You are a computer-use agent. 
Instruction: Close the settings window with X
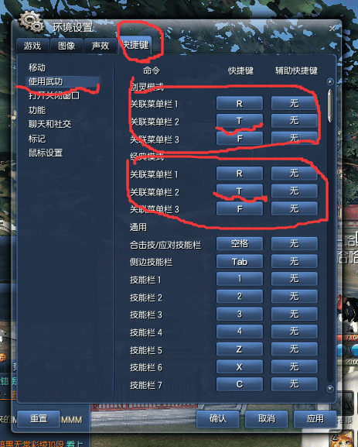332,28
